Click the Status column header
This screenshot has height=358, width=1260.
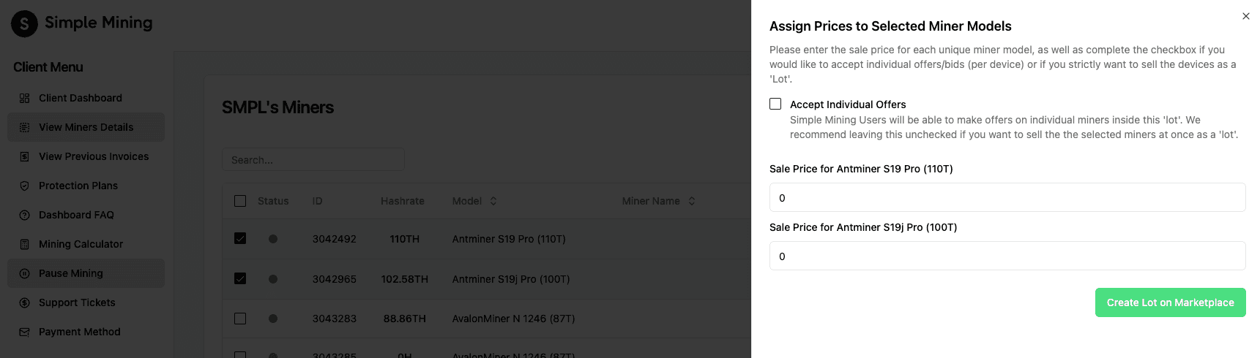[x=273, y=201]
